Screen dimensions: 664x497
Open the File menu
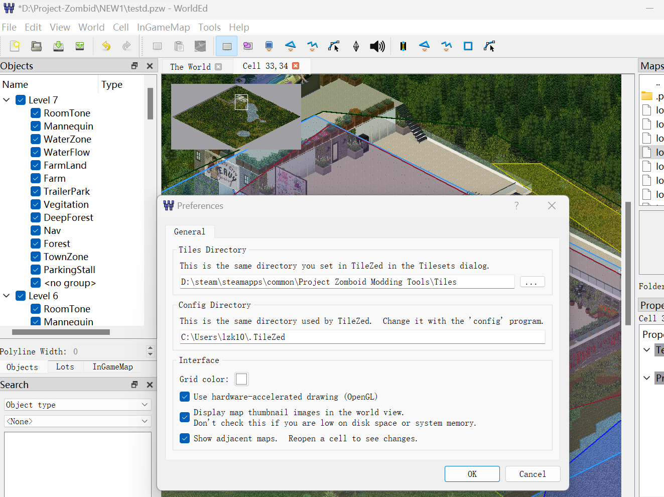[x=9, y=27]
